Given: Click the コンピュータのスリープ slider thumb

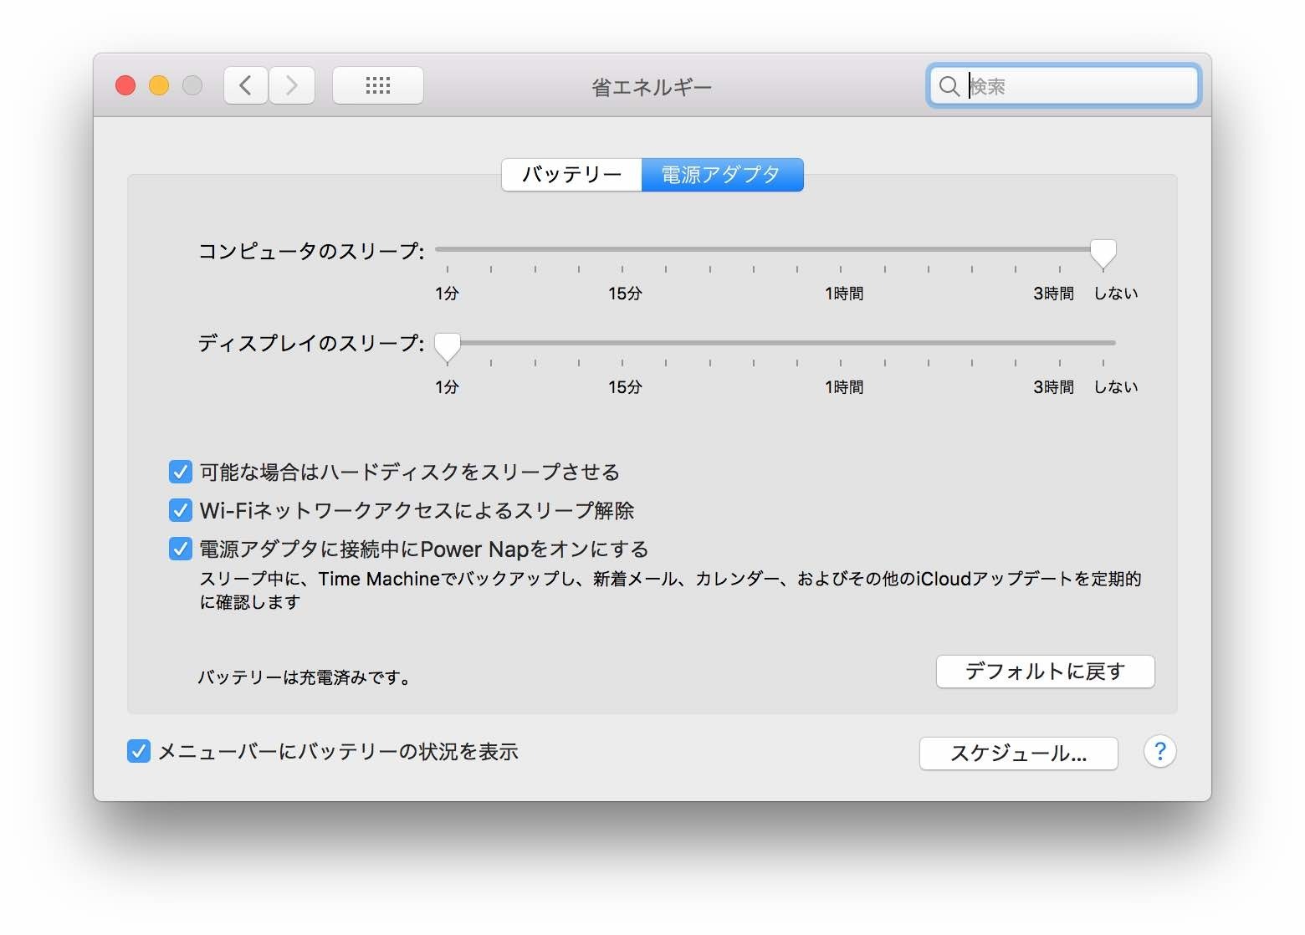Looking at the screenshot, I should 1103,253.
